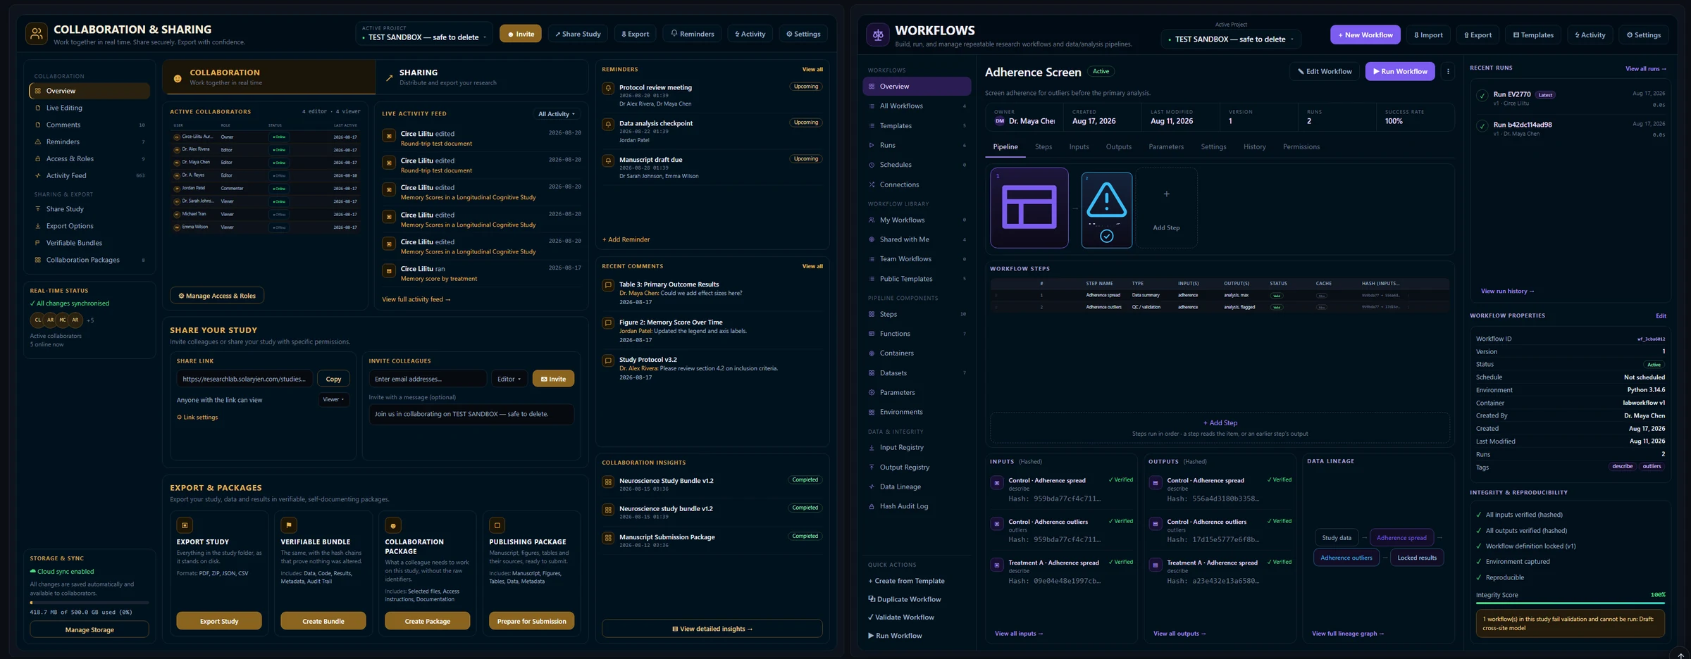Open the Permissions tab in Adherence Screen
This screenshot has height=659, width=1691.
pyautogui.click(x=1301, y=146)
